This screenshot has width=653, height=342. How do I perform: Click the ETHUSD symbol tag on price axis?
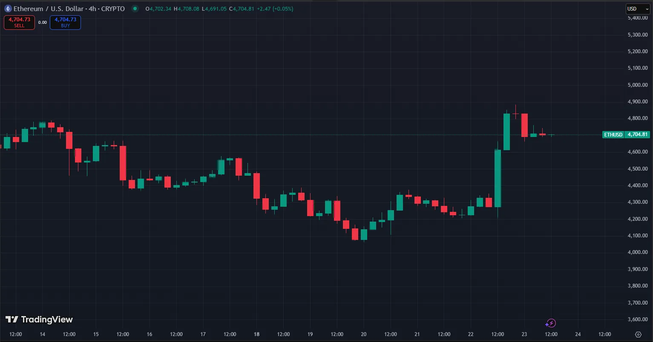pyautogui.click(x=613, y=135)
